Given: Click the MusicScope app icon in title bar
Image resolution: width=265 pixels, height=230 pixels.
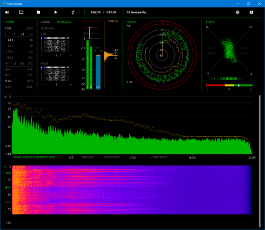Looking at the screenshot, I should click(4, 4).
